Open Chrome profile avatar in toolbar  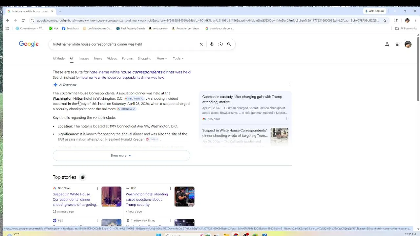[x=407, y=20]
